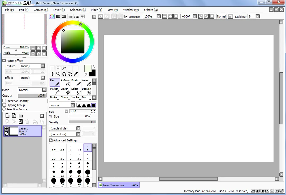
Task: Select the AirBrush tool
Action: click(65, 83)
